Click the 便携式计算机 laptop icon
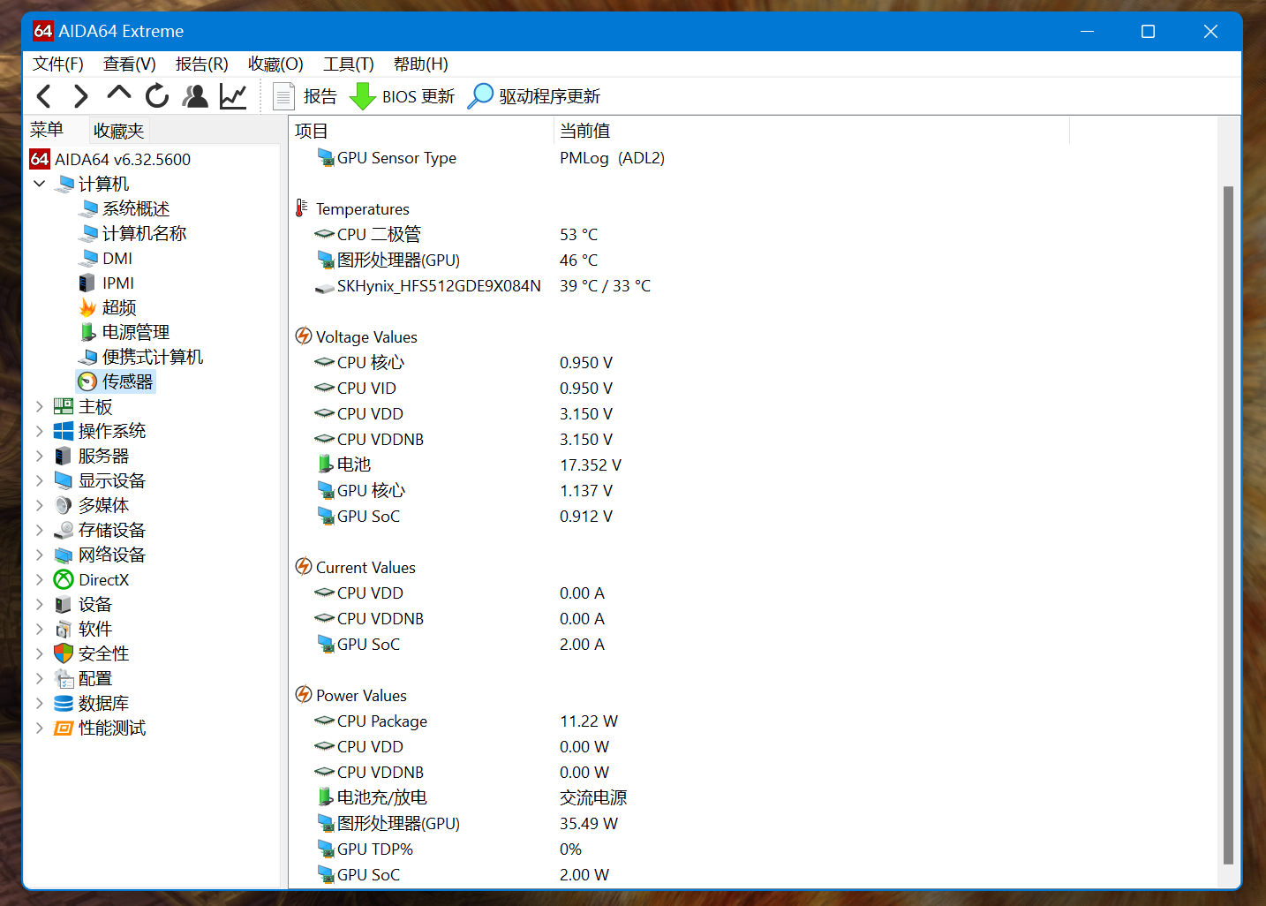This screenshot has height=906, width=1266. click(x=87, y=357)
